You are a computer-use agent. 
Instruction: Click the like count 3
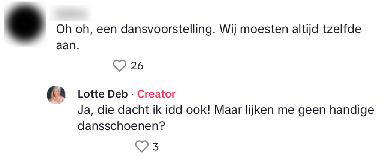point(156,146)
